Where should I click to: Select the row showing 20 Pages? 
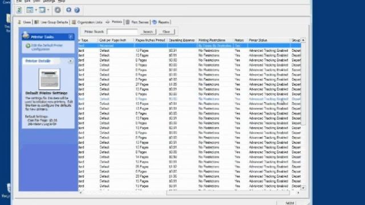190,177
